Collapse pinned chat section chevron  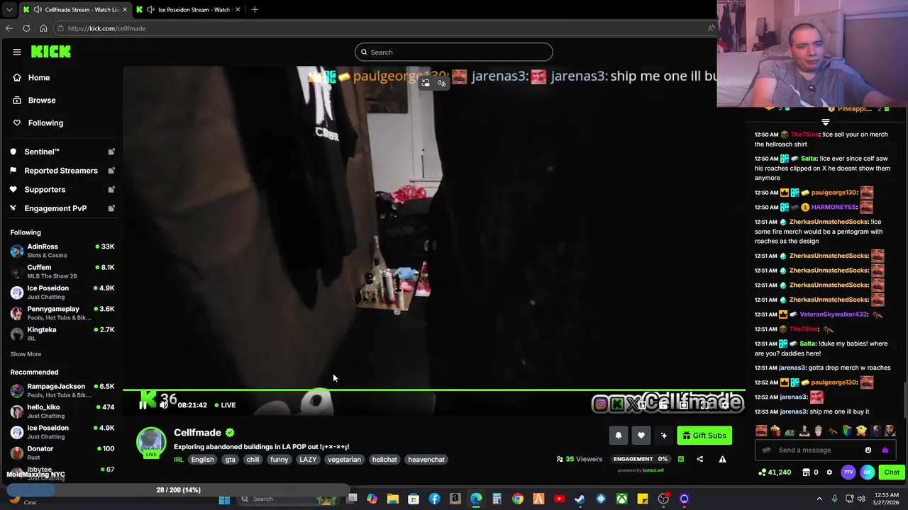[x=825, y=123]
